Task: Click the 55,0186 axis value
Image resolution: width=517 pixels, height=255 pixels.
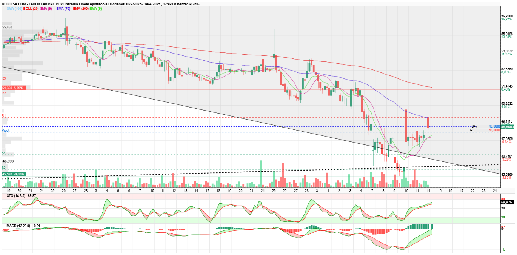Action: point(507,34)
